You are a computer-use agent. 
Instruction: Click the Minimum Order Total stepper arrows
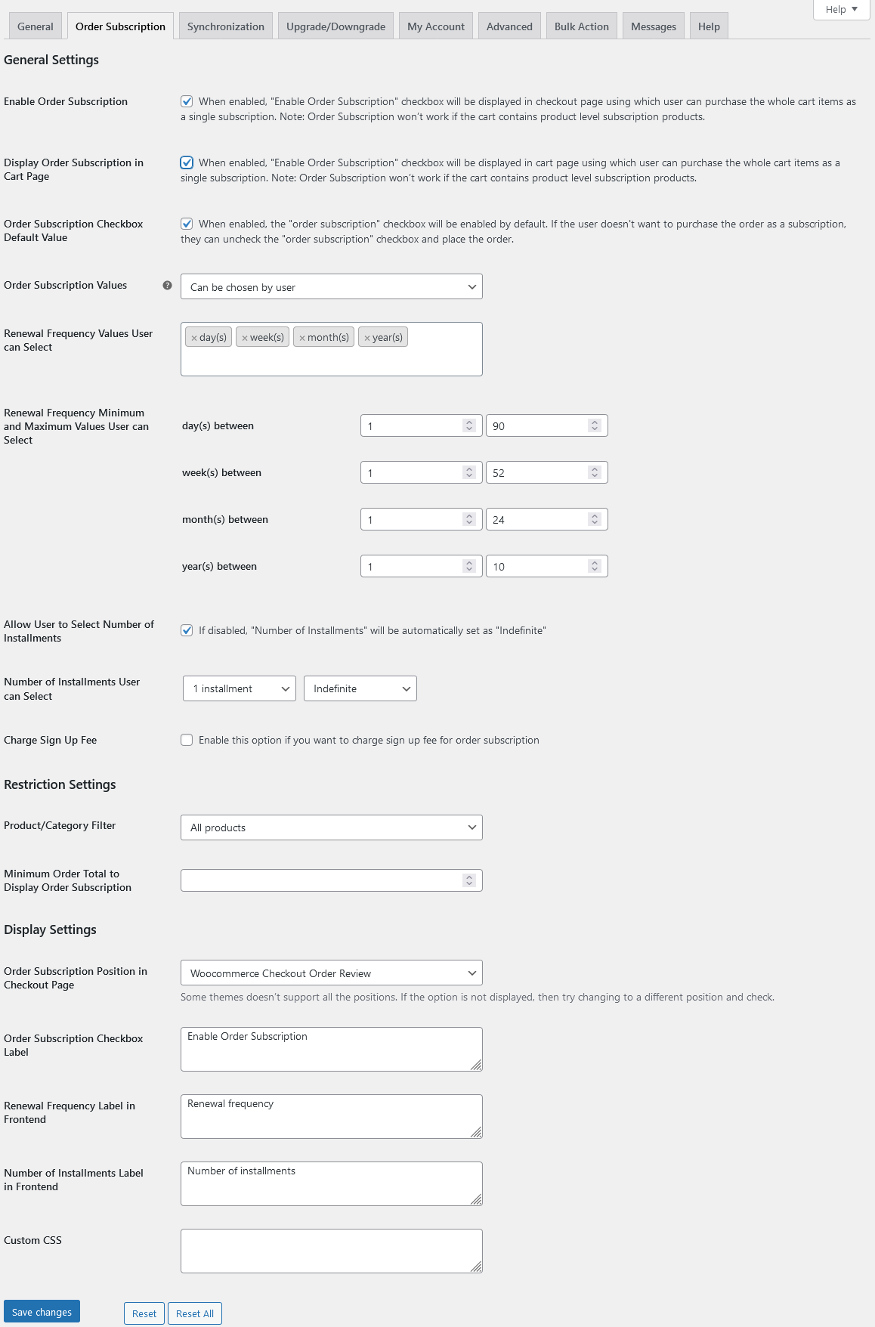(469, 880)
